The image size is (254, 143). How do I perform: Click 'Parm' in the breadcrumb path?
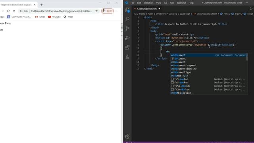pyautogui.click(x=150, y=14)
